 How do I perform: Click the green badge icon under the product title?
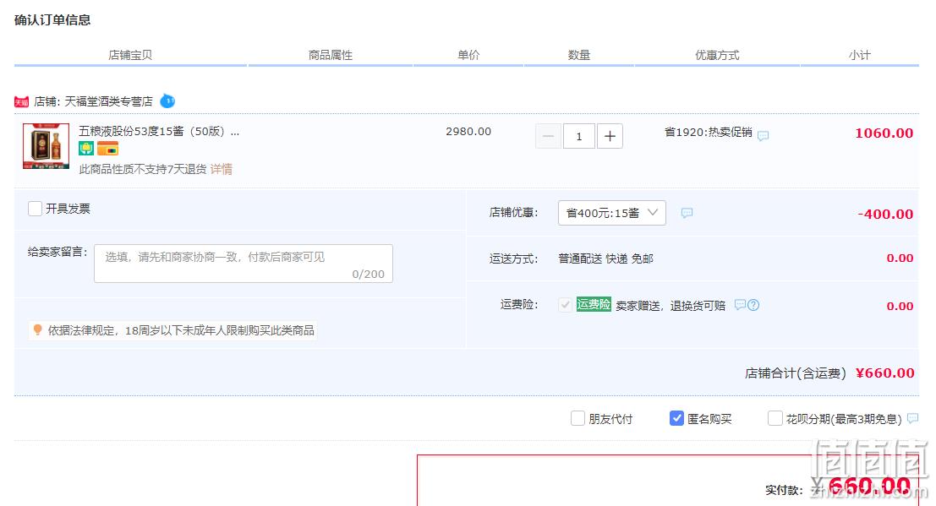86,148
